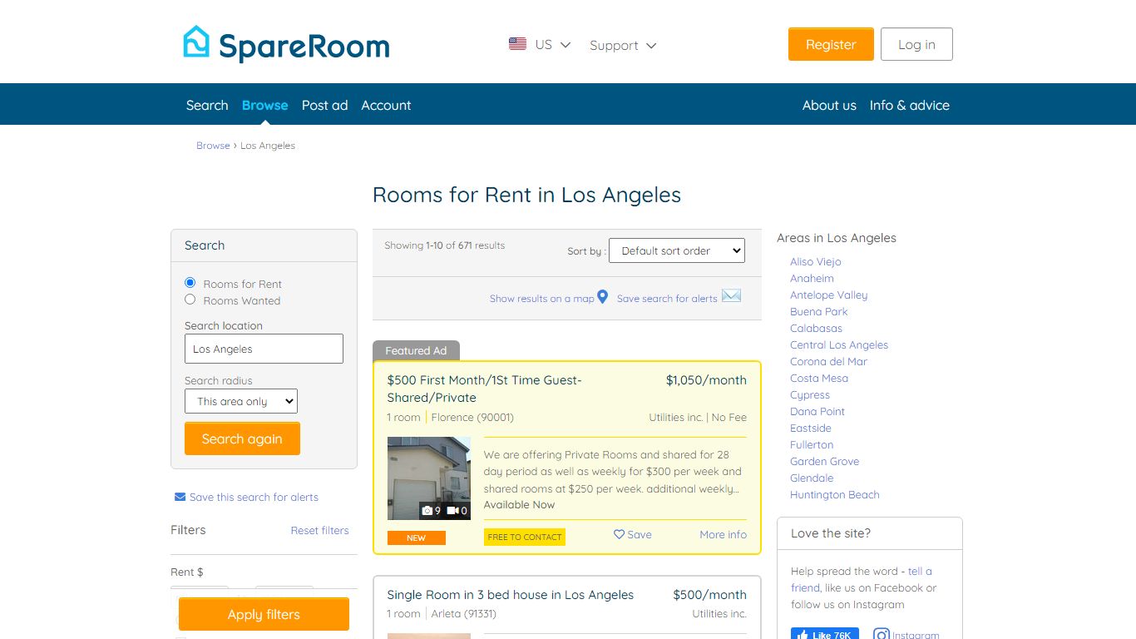Click the SpareRoom house logo

tap(197, 42)
